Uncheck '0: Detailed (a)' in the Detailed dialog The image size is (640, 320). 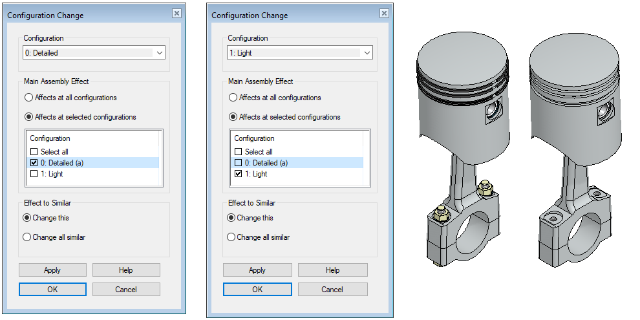[x=34, y=163]
